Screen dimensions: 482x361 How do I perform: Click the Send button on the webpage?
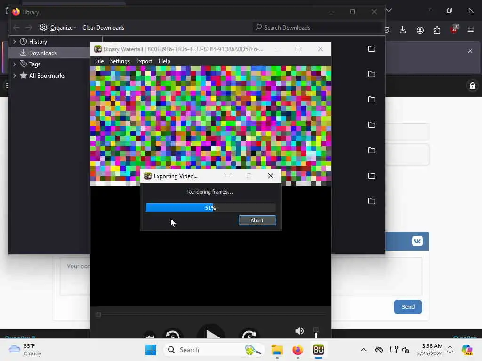tap(408, 306)
